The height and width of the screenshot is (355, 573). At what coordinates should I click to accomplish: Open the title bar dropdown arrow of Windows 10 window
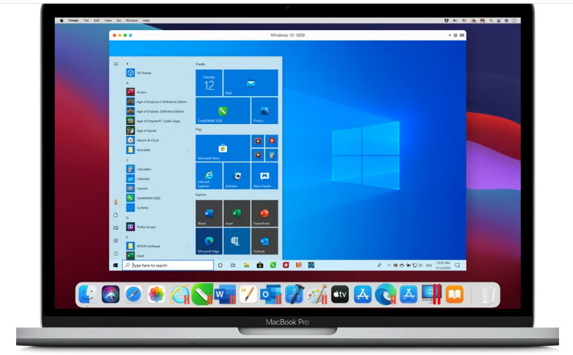click(x=450, y=35)
